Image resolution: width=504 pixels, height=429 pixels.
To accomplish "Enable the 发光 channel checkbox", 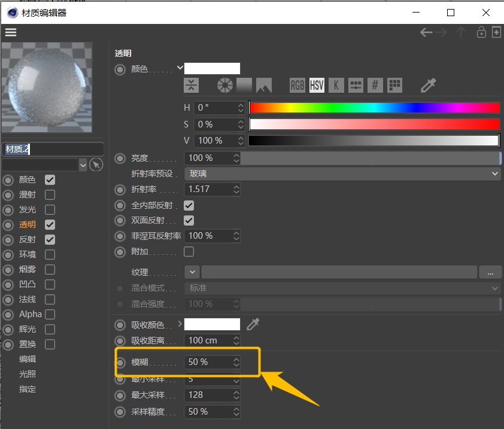I will point(50,209).
